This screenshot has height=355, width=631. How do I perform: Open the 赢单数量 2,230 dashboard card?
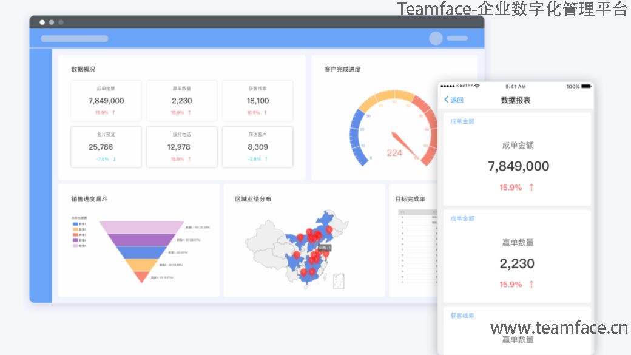[x=181, y=101]
